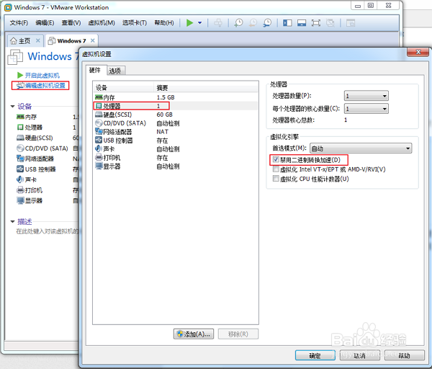
Task: Open the 虚拟机(M) menu
Action: point(102,23)
